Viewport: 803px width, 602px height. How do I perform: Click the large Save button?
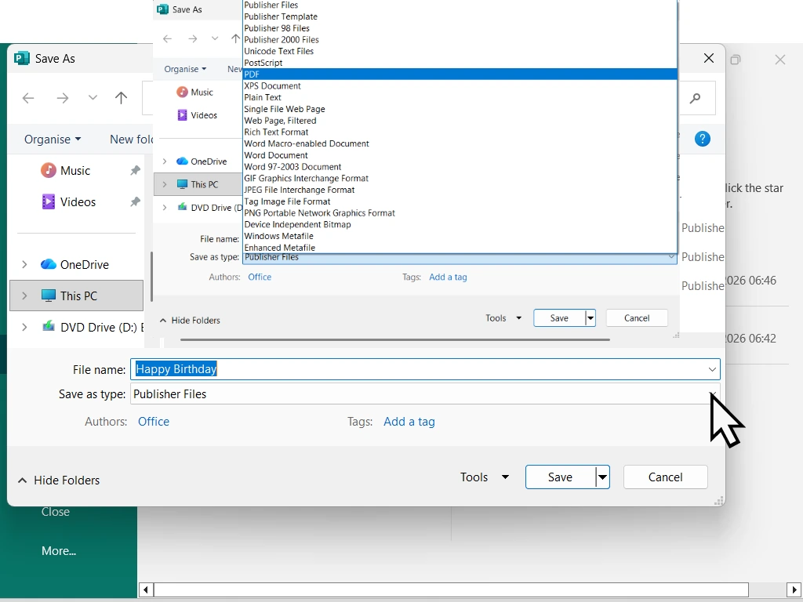(x=560, y=477)
